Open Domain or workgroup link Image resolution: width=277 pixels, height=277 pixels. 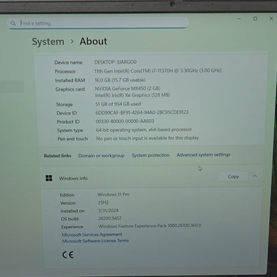(101, 156)
